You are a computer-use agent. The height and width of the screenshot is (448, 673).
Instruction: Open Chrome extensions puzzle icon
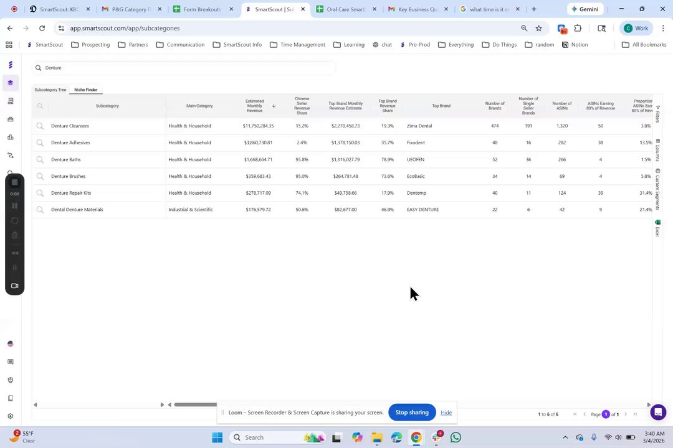tap(578, 28)
